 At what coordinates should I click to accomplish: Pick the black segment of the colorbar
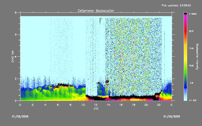[185, 13]
